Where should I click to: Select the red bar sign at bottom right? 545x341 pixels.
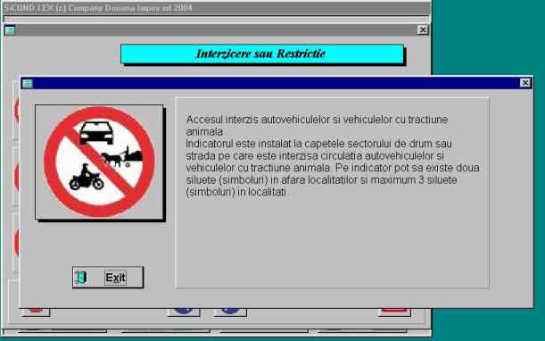pos(394,312)
